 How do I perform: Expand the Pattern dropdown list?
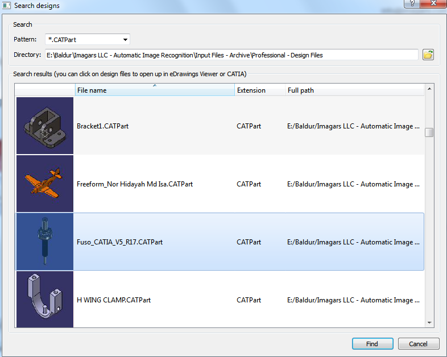point(125,39)
